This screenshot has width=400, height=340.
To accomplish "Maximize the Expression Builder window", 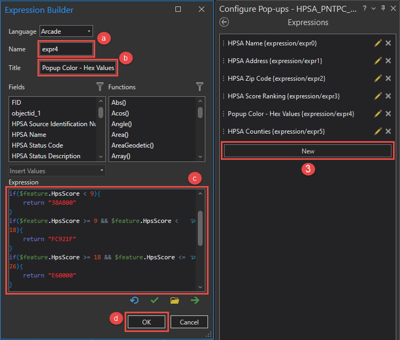I will (x=178, y=9).
